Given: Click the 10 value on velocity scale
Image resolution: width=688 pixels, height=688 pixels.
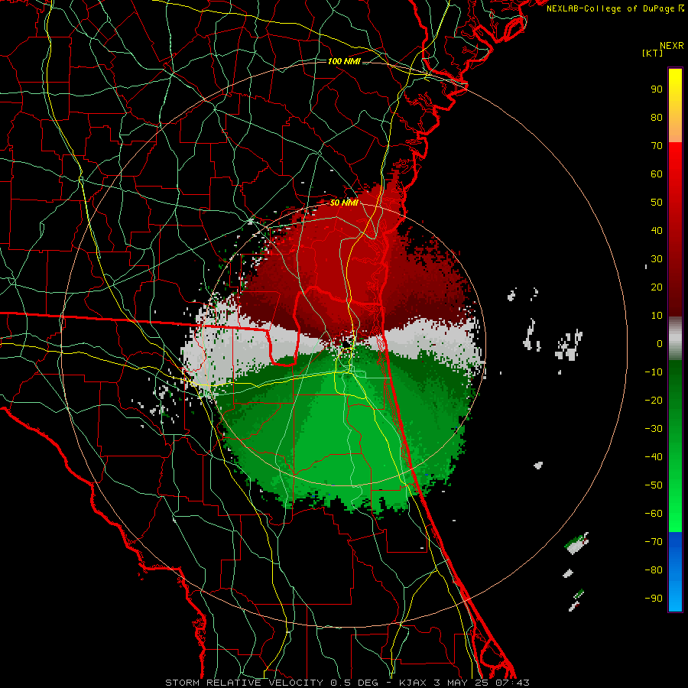Looking at the screenshot, I should [657, 316].
